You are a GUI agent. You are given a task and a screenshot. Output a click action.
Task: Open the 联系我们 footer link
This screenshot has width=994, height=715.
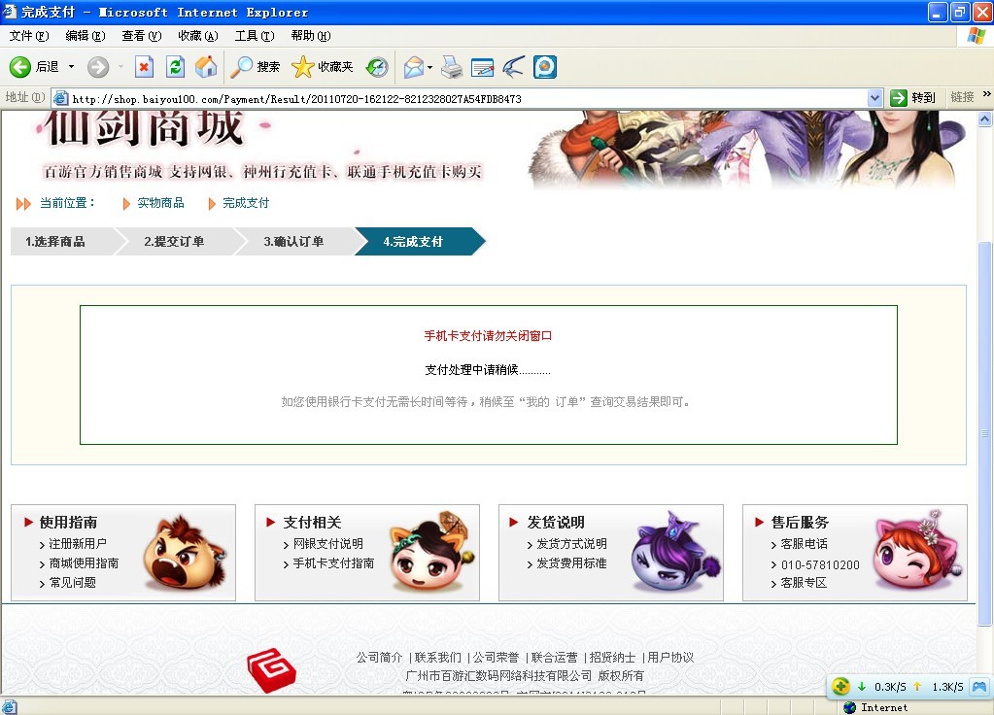(x=437, y=658)
